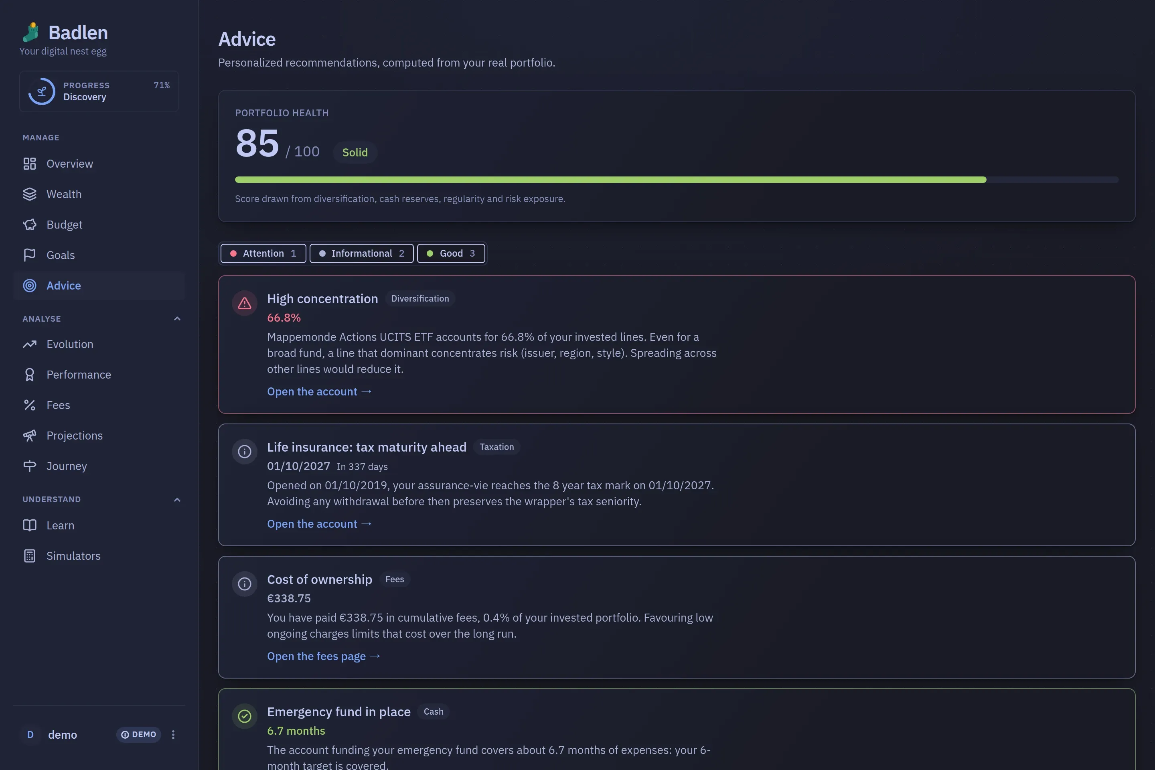Select Journey in the sidebar
This screenshot has width=1155, height=770.
99,466
